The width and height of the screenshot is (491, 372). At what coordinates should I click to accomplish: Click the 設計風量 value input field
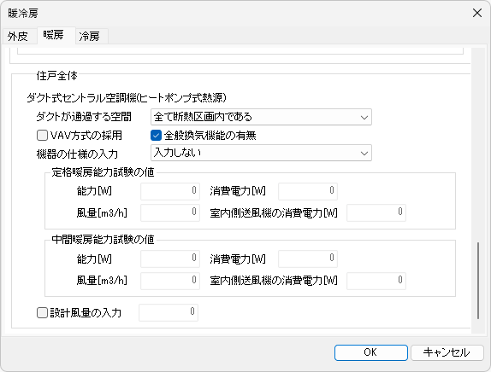(169, 312)
